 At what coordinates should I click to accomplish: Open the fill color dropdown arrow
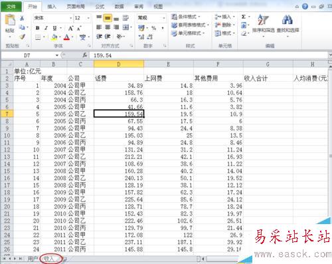(x=60, y=37)
